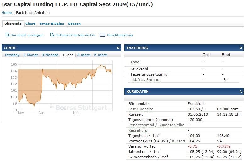Select the 1 Jahr chart range
245x162 pixels.
68,55
